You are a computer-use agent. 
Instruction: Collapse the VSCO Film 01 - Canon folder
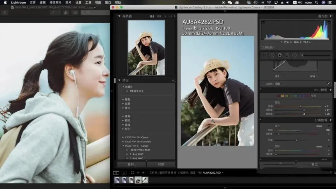point(123,146)
